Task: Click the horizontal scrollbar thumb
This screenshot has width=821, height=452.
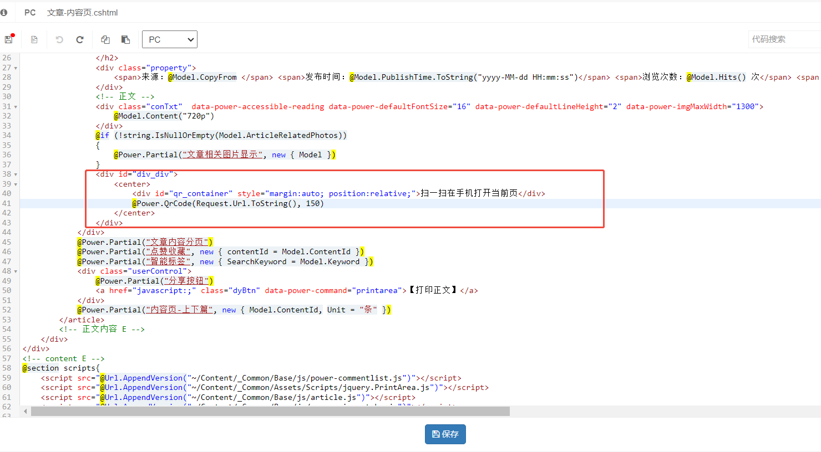Action: pyautogui.click(x=270, y=412)
